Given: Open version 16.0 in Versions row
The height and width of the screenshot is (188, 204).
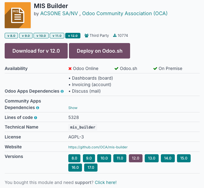Looking at the screenshot, I should click(x=75, y=168).
